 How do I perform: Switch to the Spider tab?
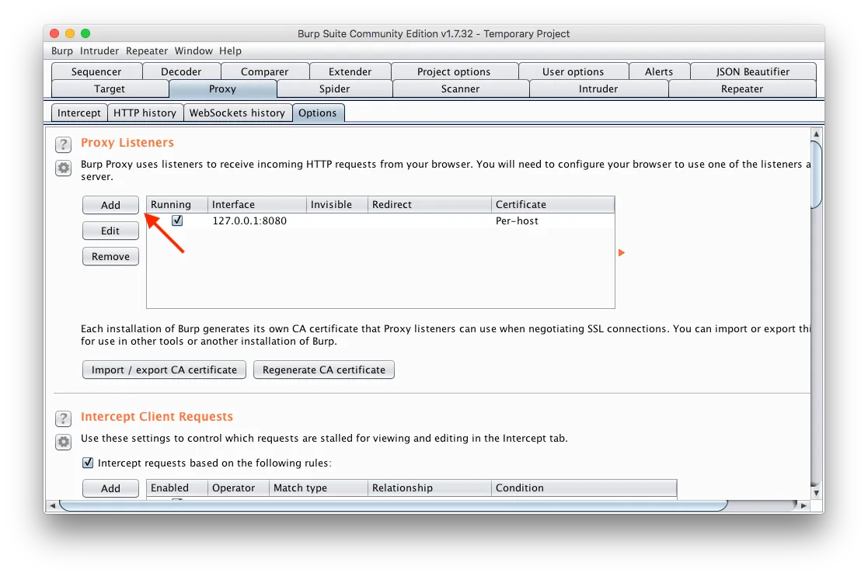[334, 89]
